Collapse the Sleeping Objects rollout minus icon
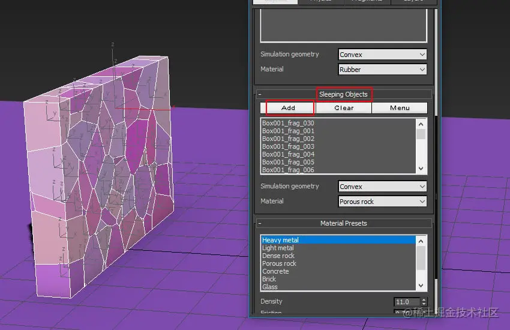The image size is (510, 330). click(x=260, y=94)
